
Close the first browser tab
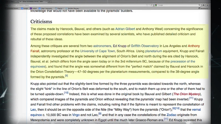click(17, 1)
